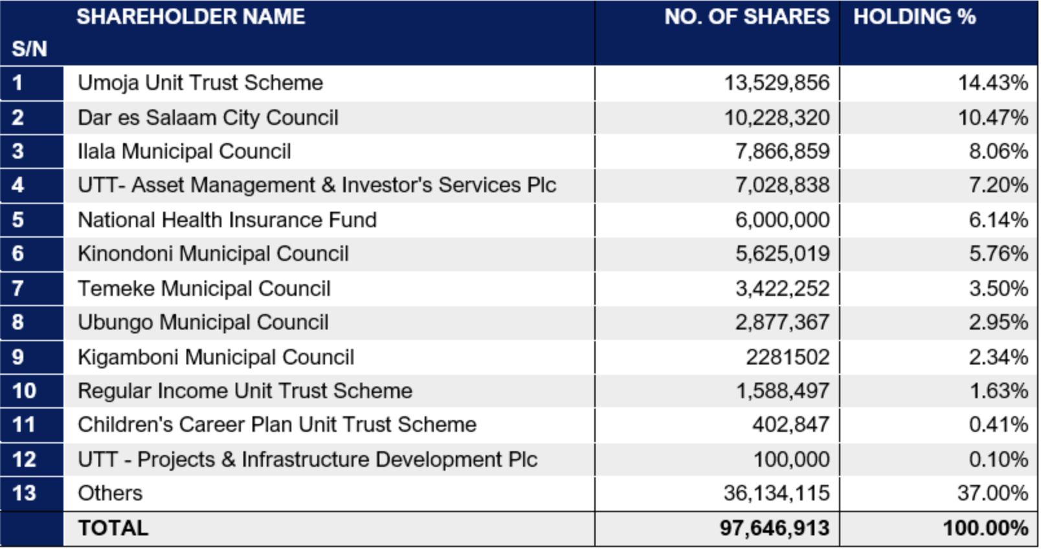Viewport: 1041px width, 549px height.
Task: Select Children's Career Plan Unit Trust Scheme
Action: tap(277, 425)
